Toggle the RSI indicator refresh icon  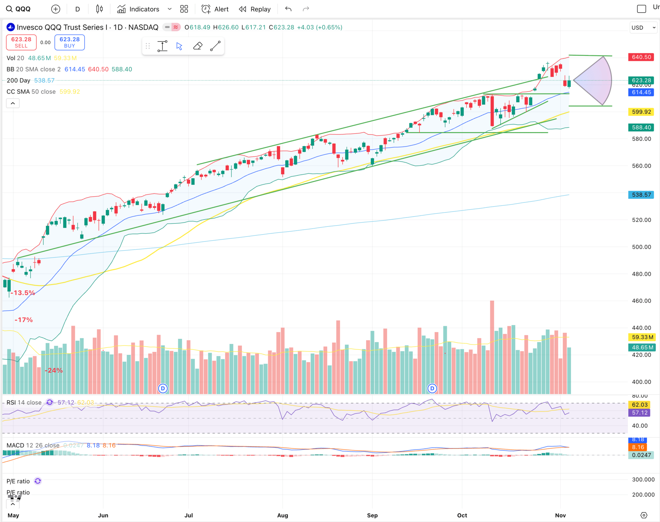50,402
